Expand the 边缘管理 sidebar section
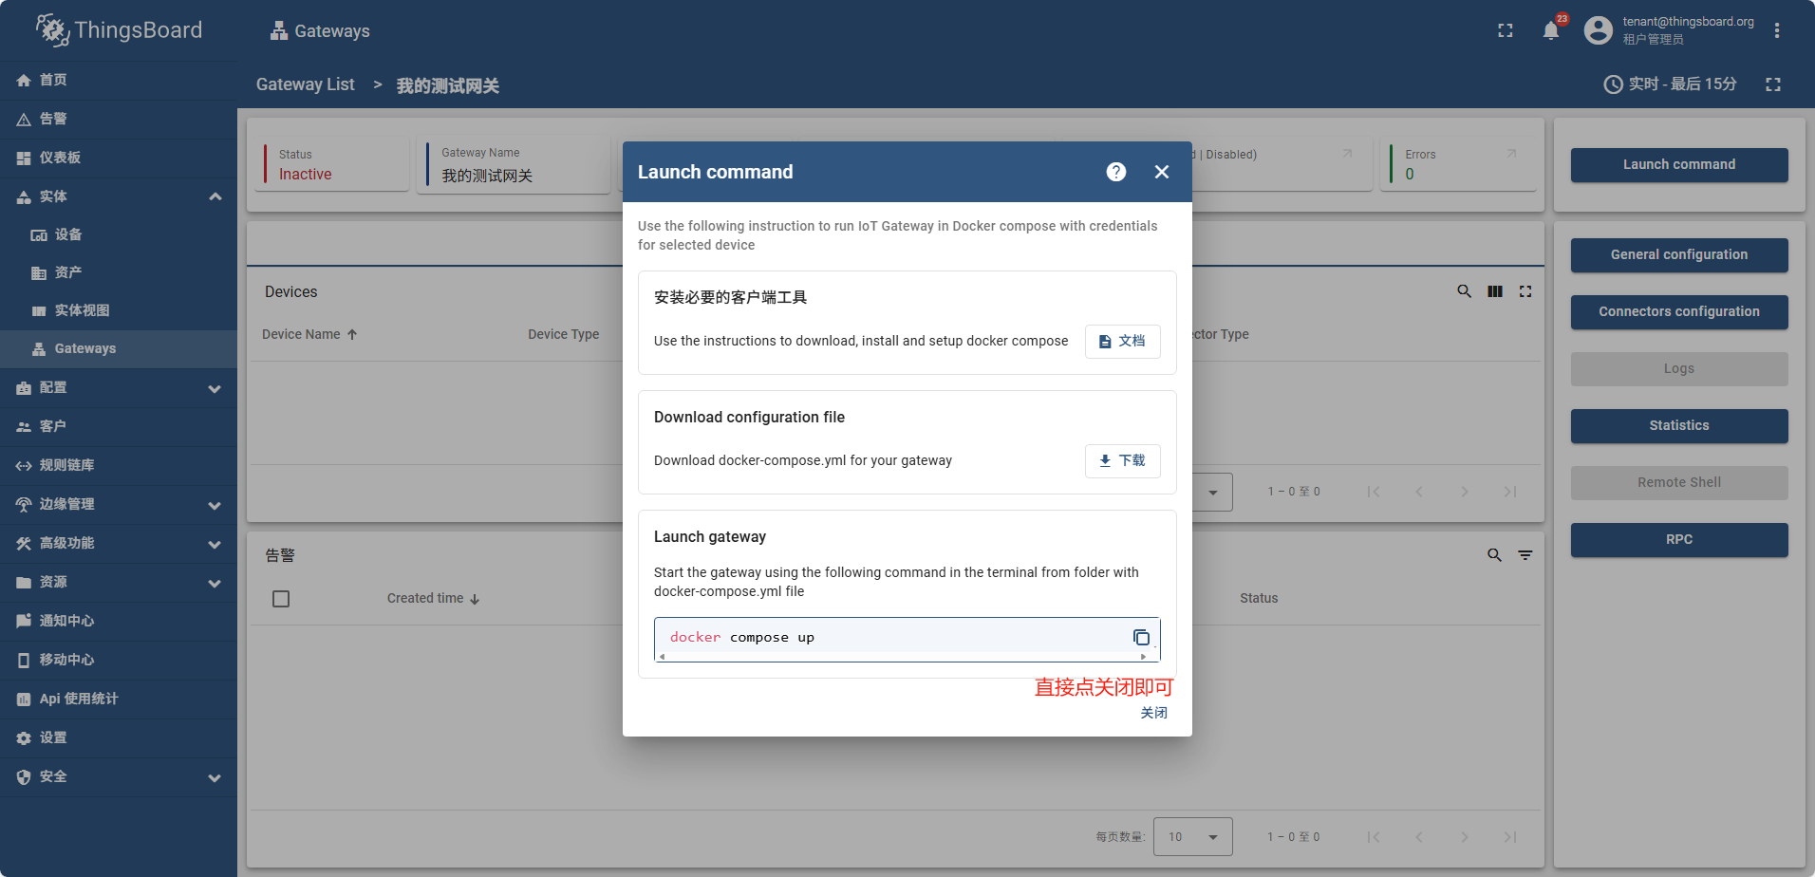Screen dimensions: 1815x877 coord(215,505)
